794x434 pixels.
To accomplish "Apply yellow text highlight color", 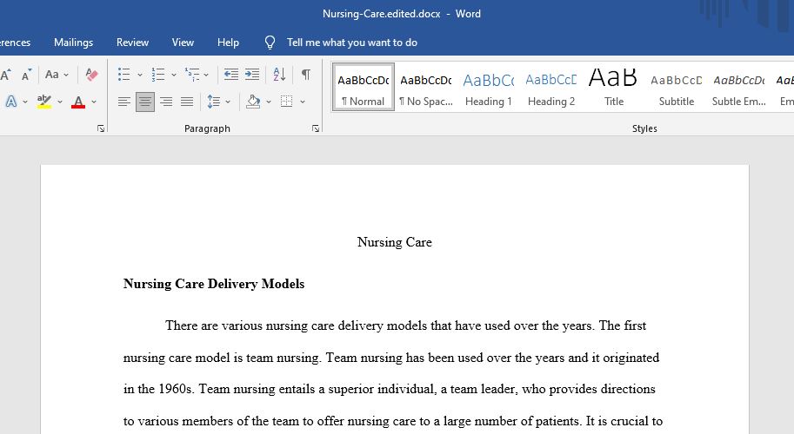I will point(44,102).
